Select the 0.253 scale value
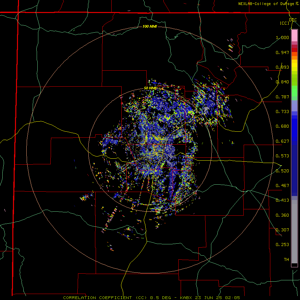The image size is (300, 300). tap(282, 245)
